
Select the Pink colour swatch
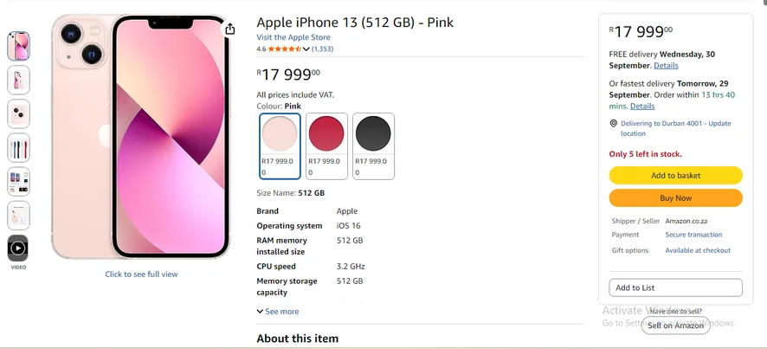coord(280,146)
